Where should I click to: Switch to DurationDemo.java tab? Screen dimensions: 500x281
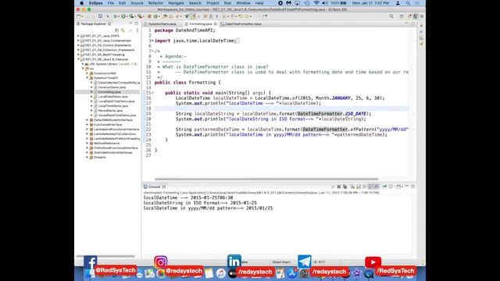tap(162, 24)
